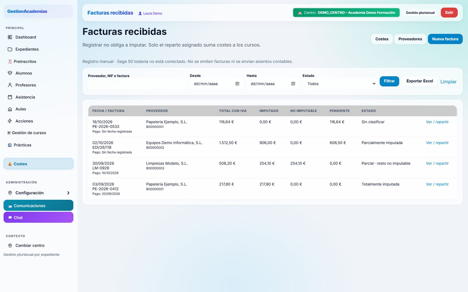Click the Profesores person icon
Image resolution: width=468 pixels, height=292 pixels.
click(10, 85)
